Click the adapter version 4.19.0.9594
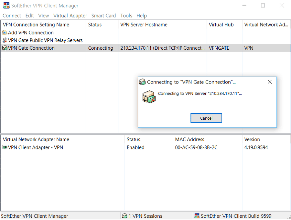 coord(256,147)
